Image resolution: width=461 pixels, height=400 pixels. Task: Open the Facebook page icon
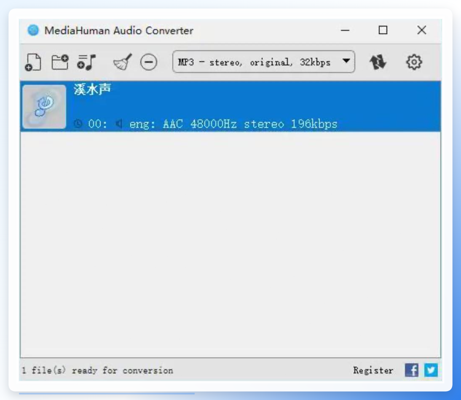tap(412, 370)
